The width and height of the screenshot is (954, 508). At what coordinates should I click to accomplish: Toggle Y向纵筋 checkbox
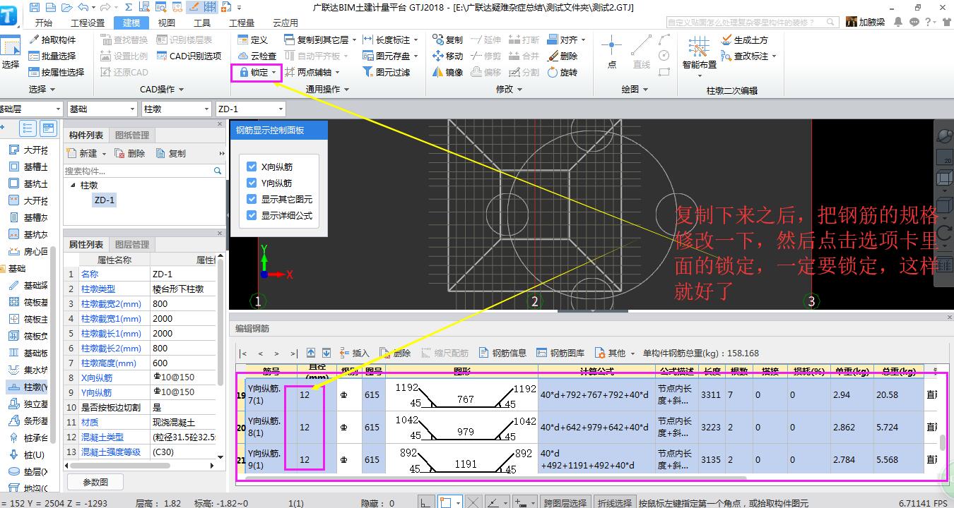(x=252, y=183)
